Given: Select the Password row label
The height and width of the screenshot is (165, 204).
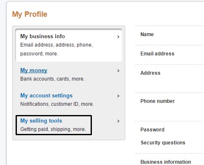Looking at the screenshot, I should pos(152,130).
